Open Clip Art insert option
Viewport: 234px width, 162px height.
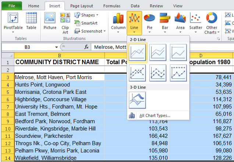click(65, 23)
